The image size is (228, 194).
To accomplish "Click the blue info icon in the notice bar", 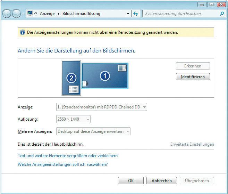I will tap(23, 32).
